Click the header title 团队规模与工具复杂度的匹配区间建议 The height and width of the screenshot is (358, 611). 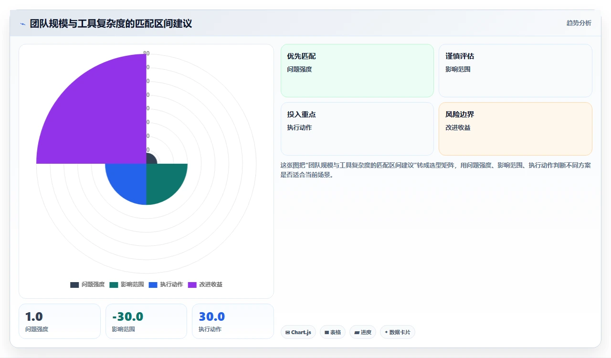(111, 23)
